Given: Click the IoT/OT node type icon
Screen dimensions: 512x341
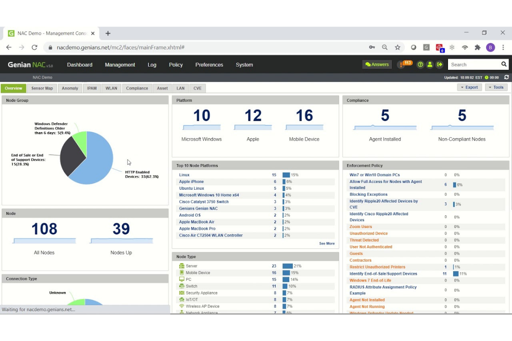Looking at the screenshot, I should pyautogui.click(x=181, y=300).
